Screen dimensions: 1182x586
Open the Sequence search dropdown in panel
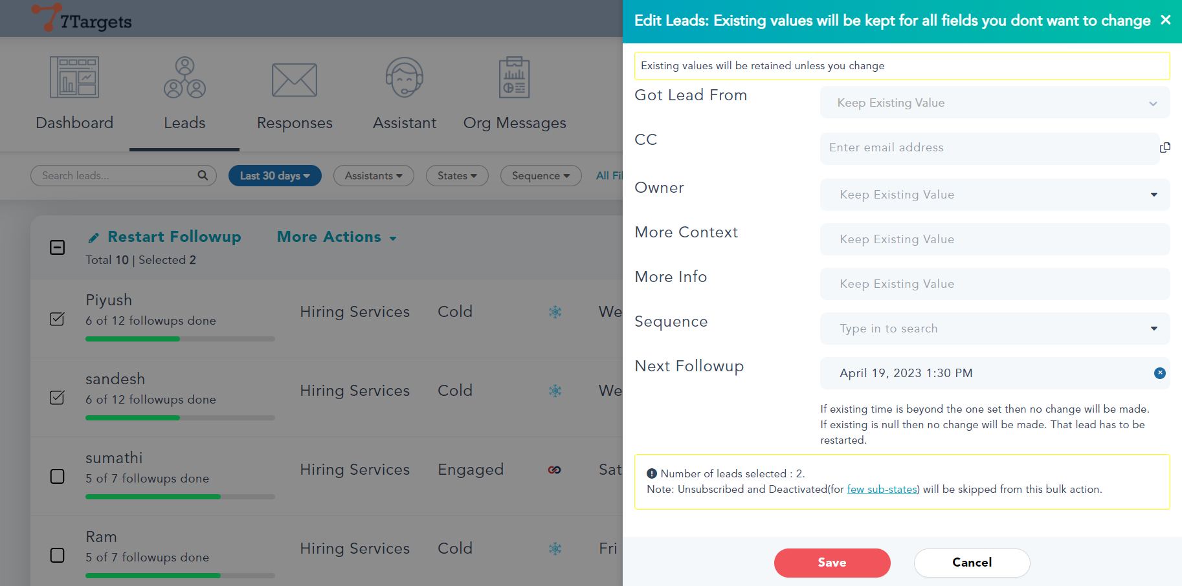click(x=994, y=329)
